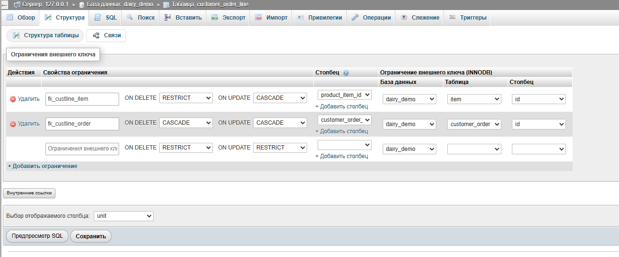This screenshot has height=257, width=619.
Task: Click the Операции wrench icon
Action: 355,18
